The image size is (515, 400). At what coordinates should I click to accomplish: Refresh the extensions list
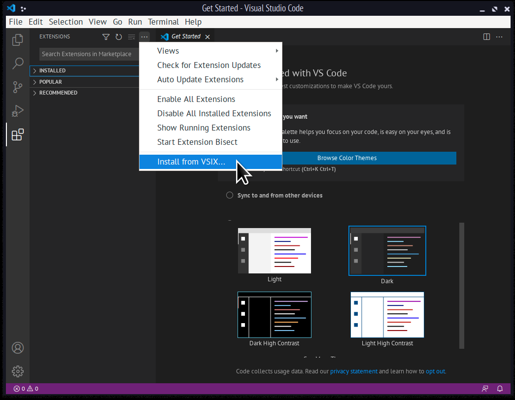tap(119, 37)
